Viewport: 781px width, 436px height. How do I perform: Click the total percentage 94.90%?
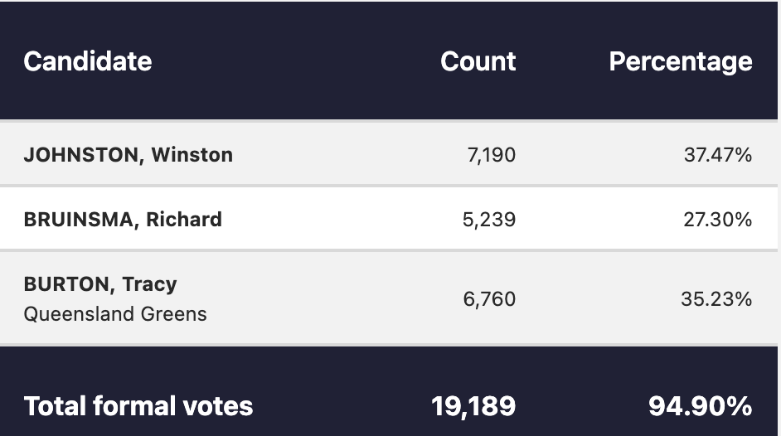click(701, 405)
